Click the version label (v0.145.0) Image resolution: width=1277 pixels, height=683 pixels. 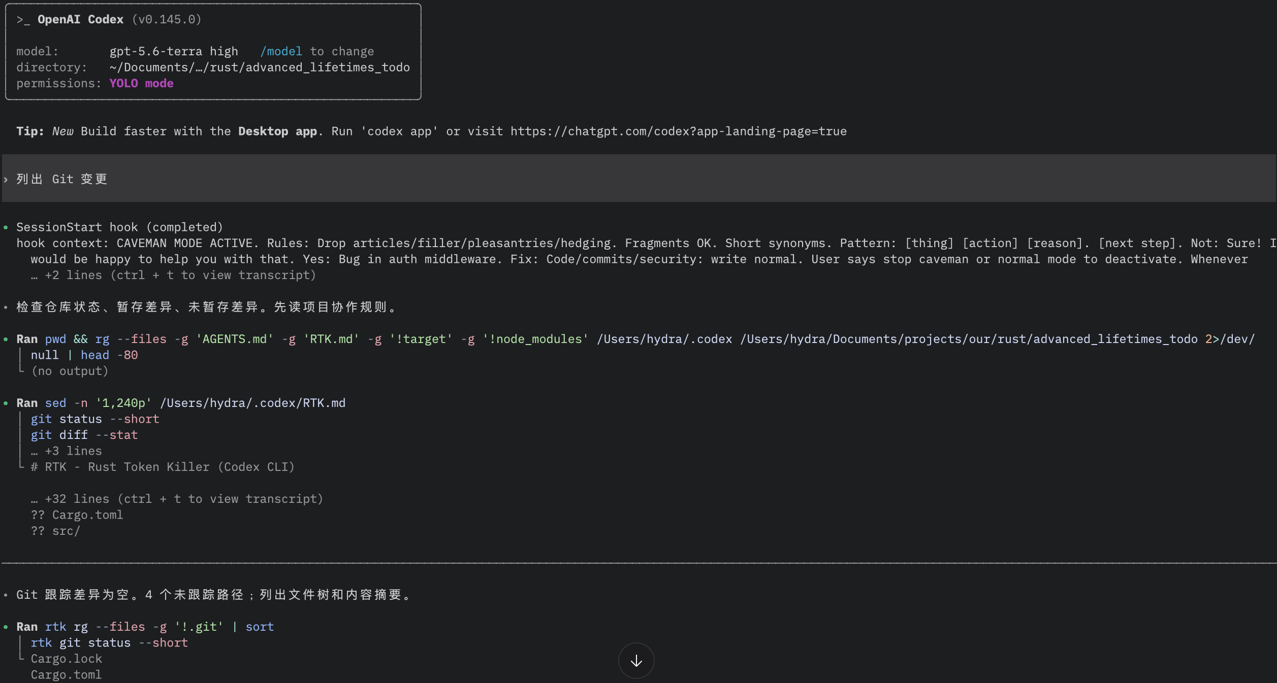167,19
